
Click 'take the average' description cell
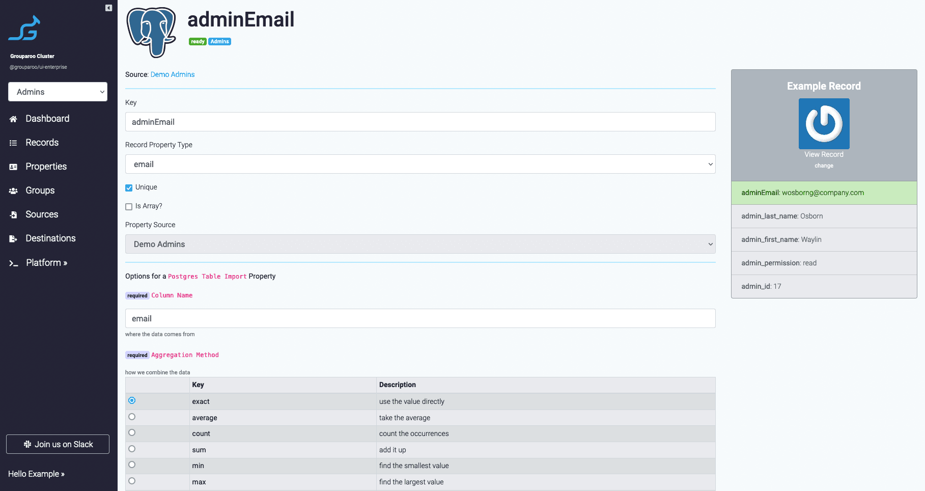[x=546, y=418]
